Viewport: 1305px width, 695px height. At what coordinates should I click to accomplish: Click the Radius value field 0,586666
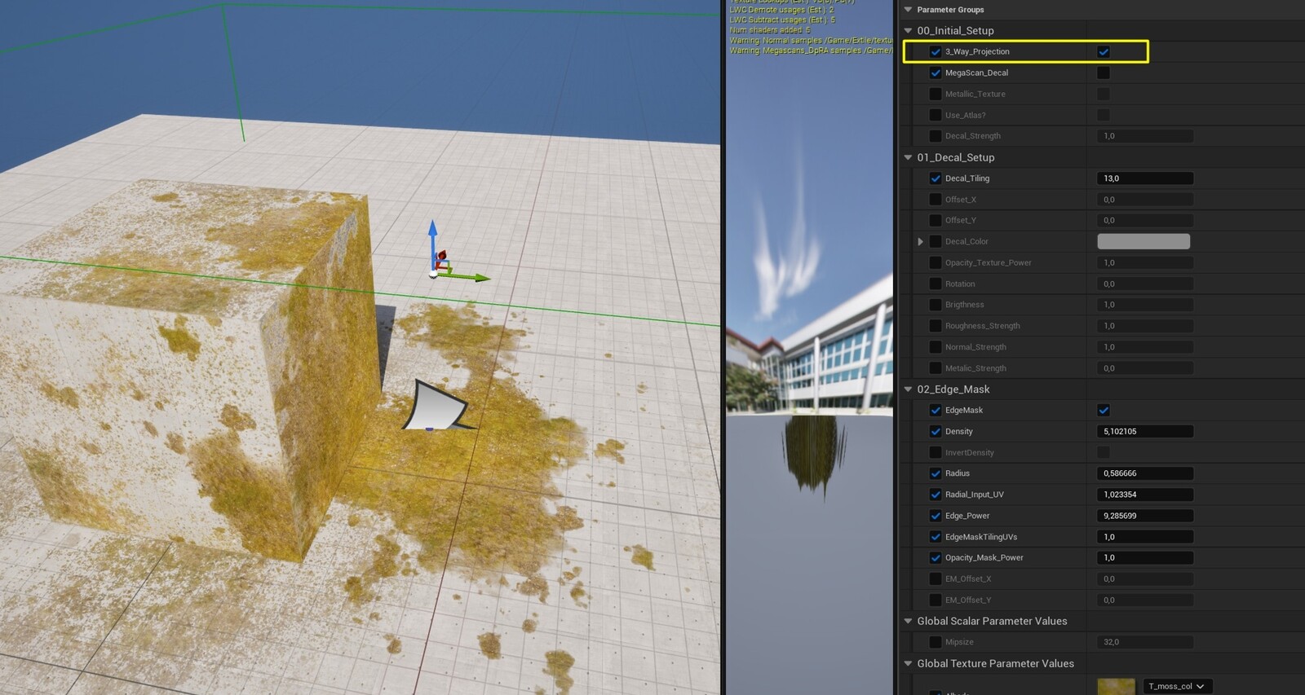point(1145,473)
